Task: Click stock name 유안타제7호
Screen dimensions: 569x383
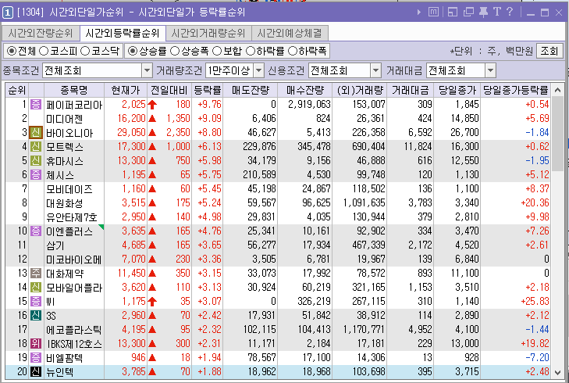Action: pyautogui.click(x=72, y=217)
